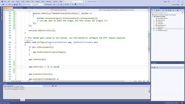Image resolution: width=185 pixels, height=104 pixels.
Task: Click the notifications icon in the status bar
Action: point(182,103)
